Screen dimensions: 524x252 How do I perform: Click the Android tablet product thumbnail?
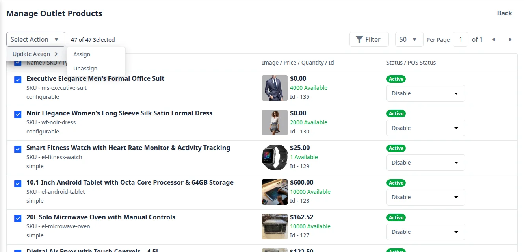coord(275,192)
